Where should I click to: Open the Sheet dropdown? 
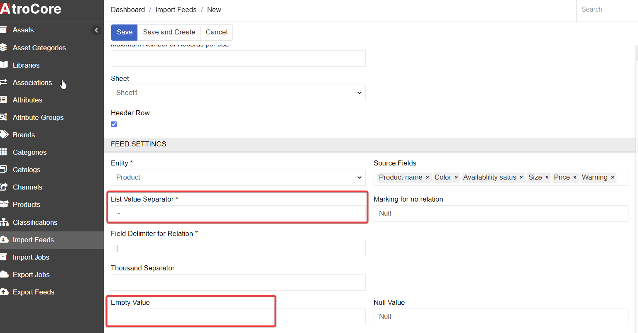[x=238, y=93]
